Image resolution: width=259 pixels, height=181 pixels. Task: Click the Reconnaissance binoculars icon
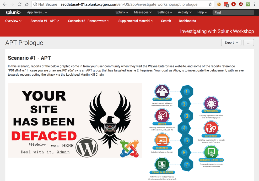click(162, 91)
